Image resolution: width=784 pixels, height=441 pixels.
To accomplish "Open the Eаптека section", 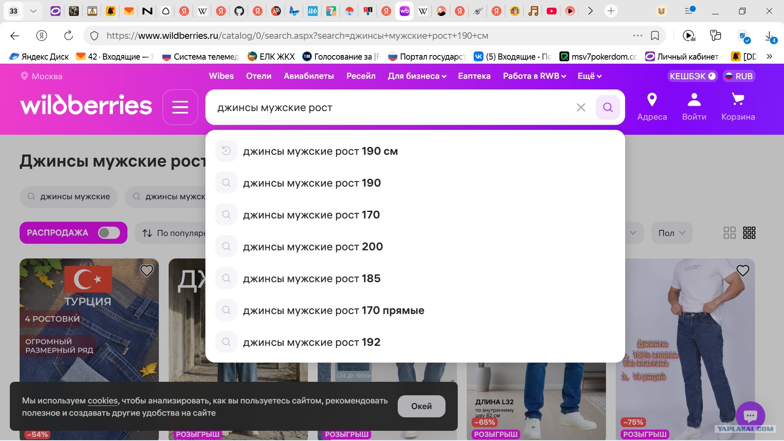I will point(474,76).
